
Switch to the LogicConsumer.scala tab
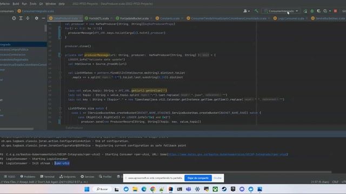pyautogui.click(x=290, y=18)
